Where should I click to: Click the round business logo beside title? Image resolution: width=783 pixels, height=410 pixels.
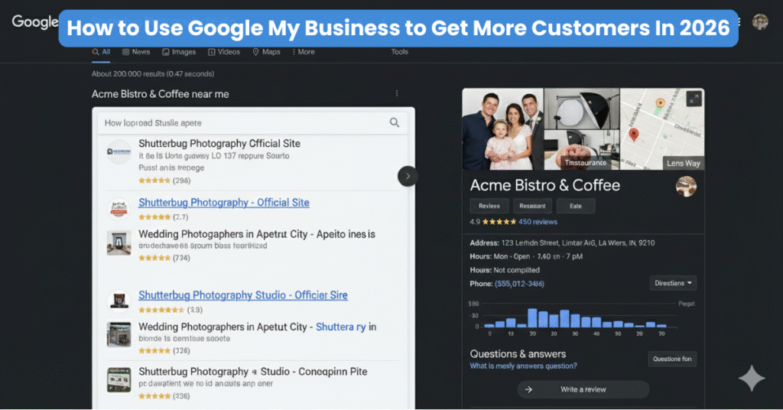[686, 187]
